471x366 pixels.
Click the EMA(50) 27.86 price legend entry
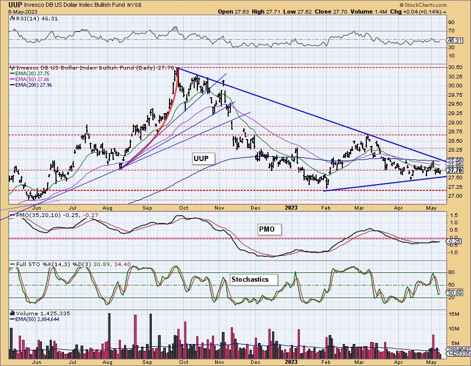tap(32, 79)
